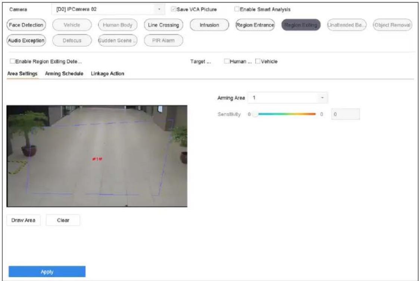Apply the region exiting settings
419x281 pixels.
pos(47,272)
